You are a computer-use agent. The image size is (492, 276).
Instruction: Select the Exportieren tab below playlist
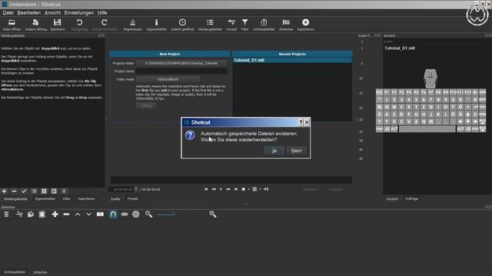86,199
